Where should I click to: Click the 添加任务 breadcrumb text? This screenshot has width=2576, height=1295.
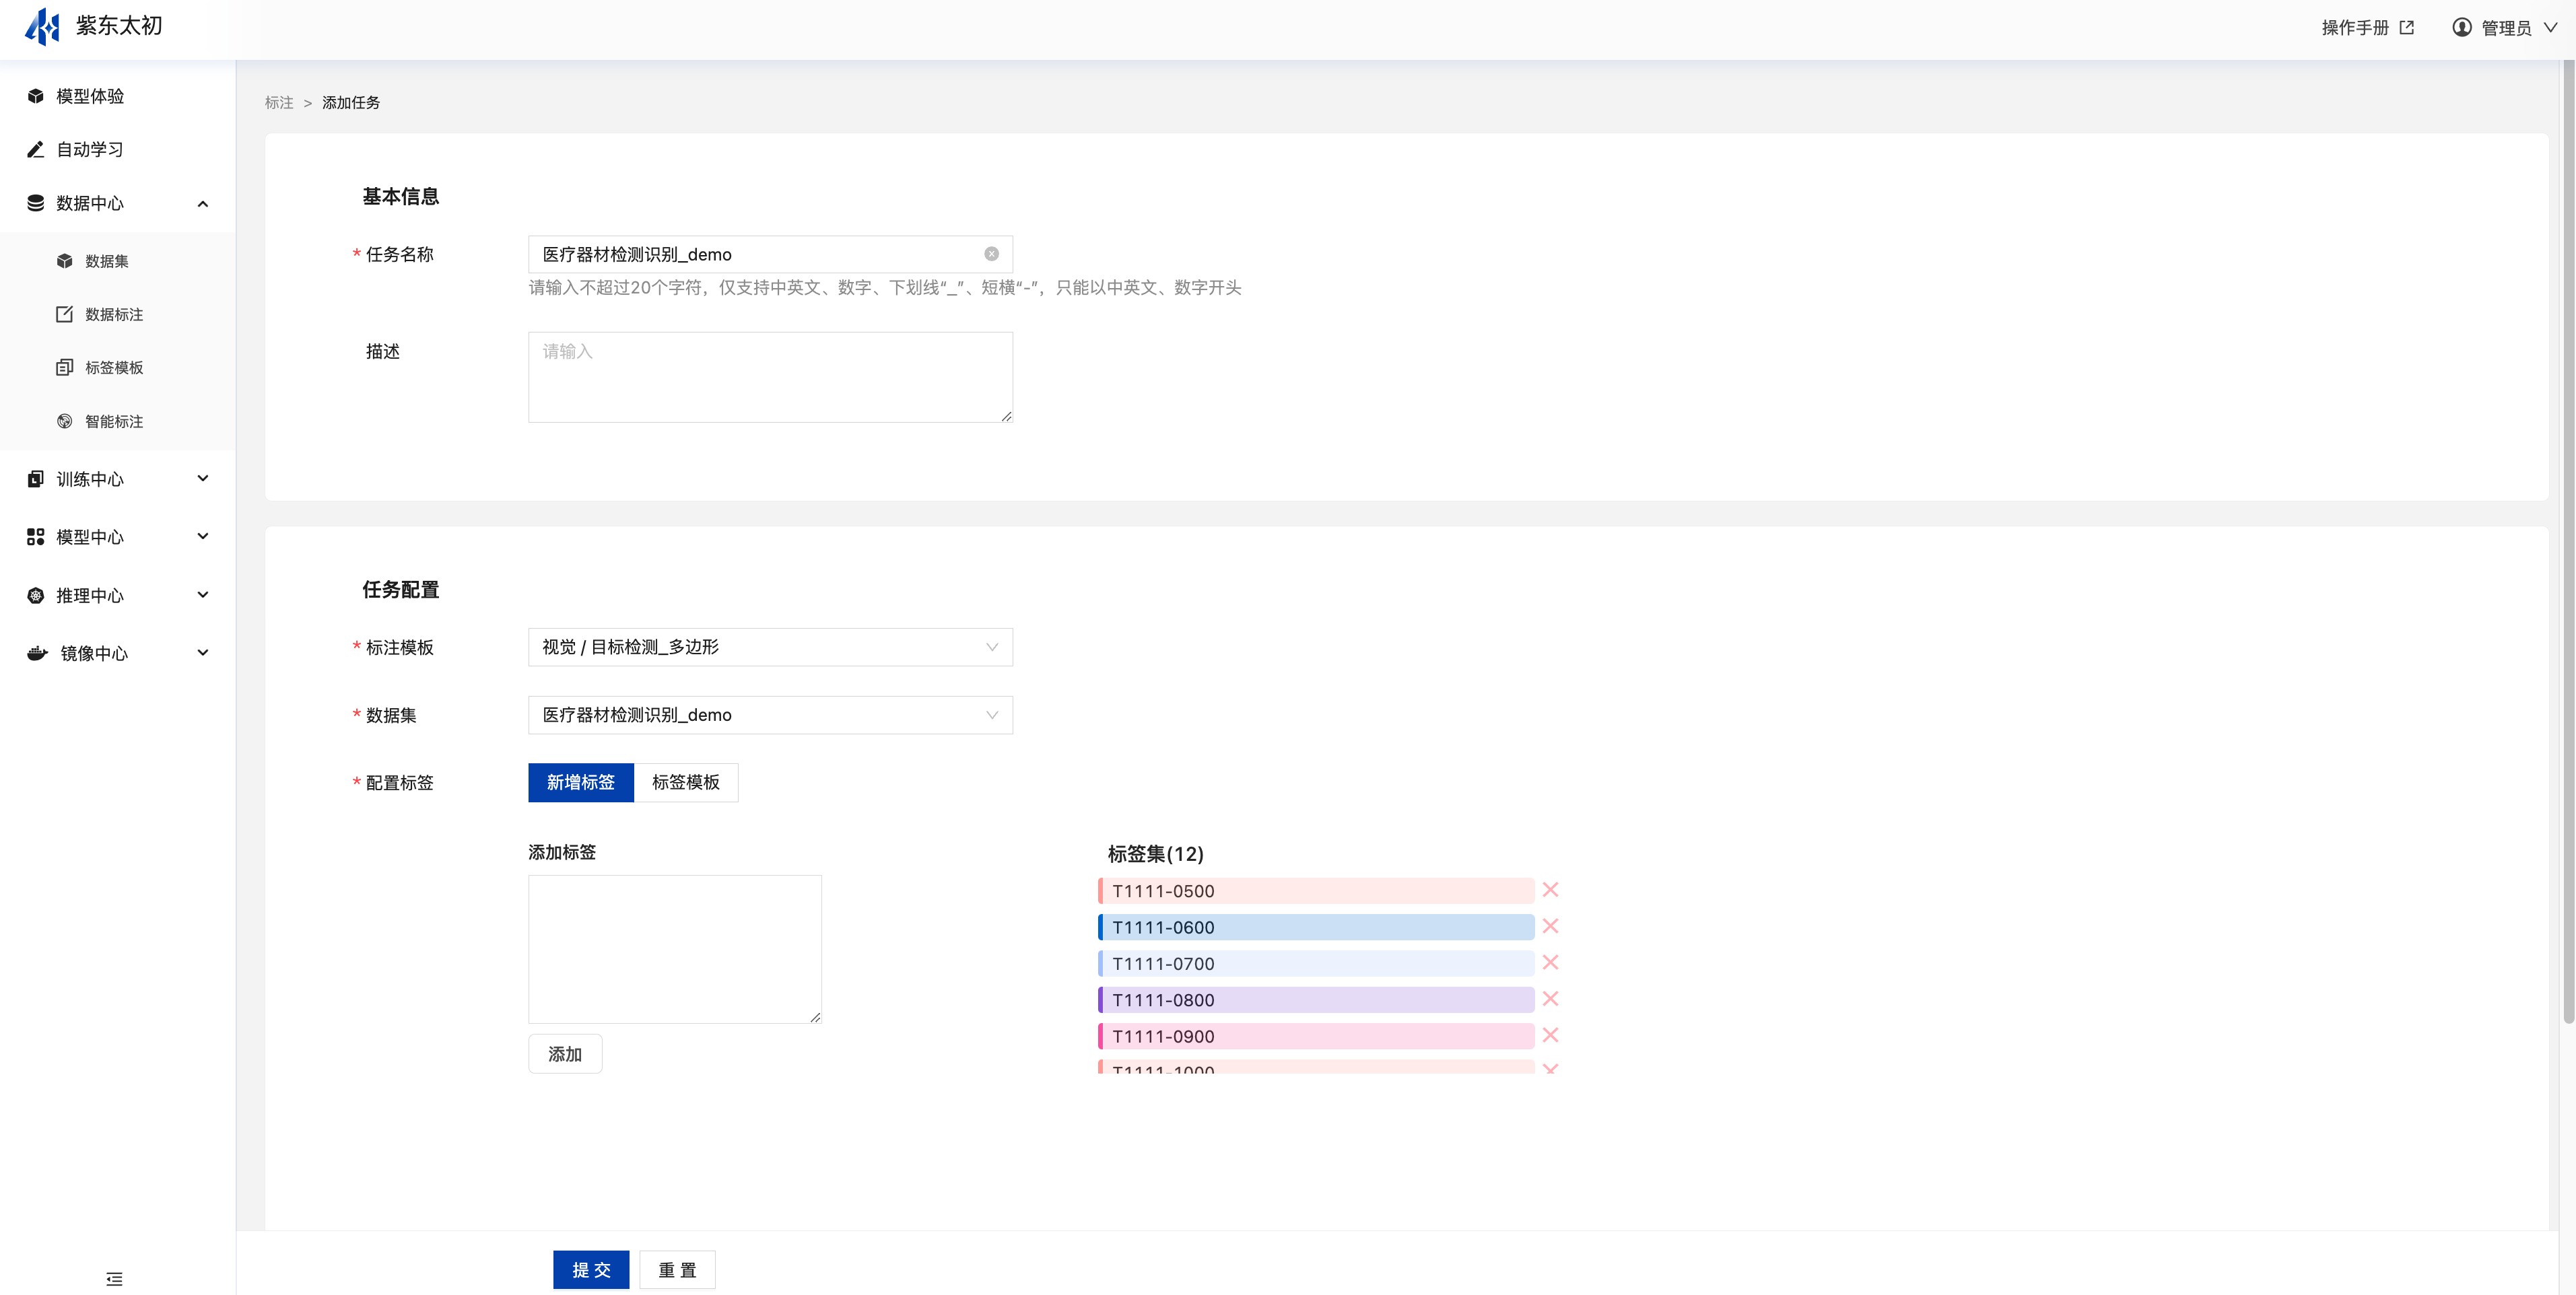coord(351,103)
